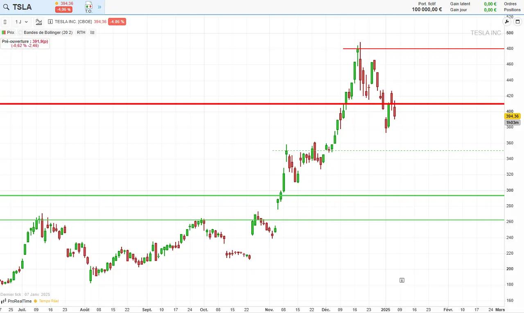Open the Positions link
This screenshot has width=524, height=313.
tap(512, 10)
